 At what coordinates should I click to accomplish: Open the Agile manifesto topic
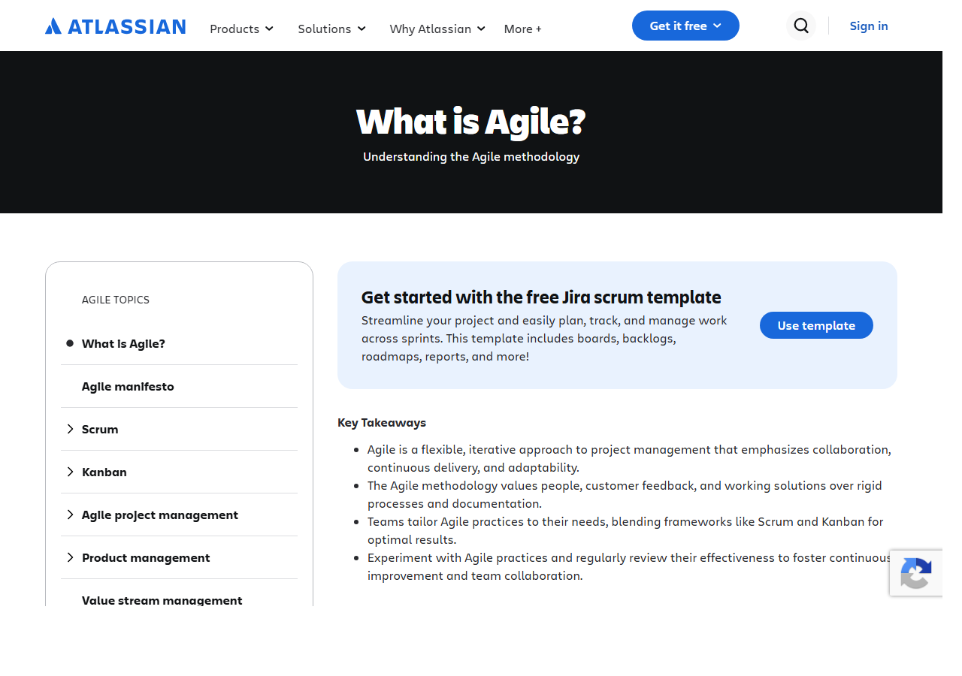pyautogui.click(x=128, y=386)
